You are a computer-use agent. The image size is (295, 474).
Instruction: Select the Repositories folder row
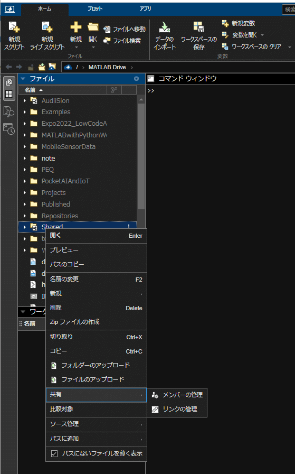coord(78,216)
